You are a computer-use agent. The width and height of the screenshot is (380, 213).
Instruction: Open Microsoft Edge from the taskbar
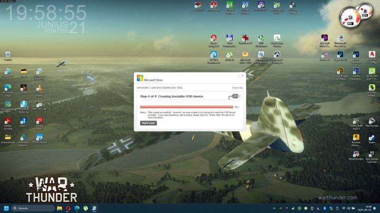coord(77,208)
